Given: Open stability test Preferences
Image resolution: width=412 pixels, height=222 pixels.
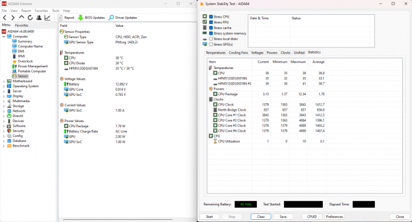Looking at the screenshot, I should pos(334,216).
